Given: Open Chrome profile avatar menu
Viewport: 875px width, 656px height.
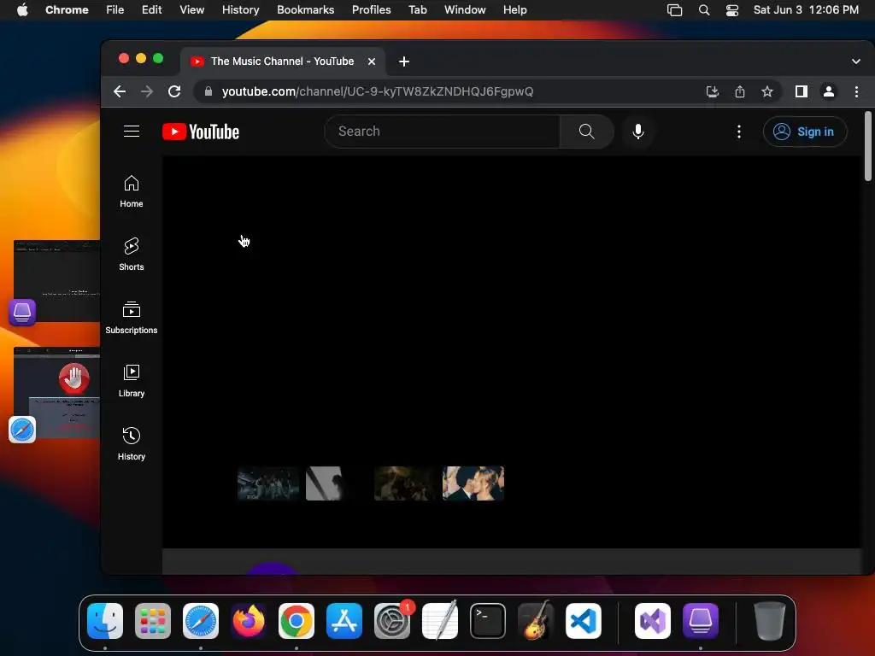Looking at the screenshot, I should pos(828,91).
